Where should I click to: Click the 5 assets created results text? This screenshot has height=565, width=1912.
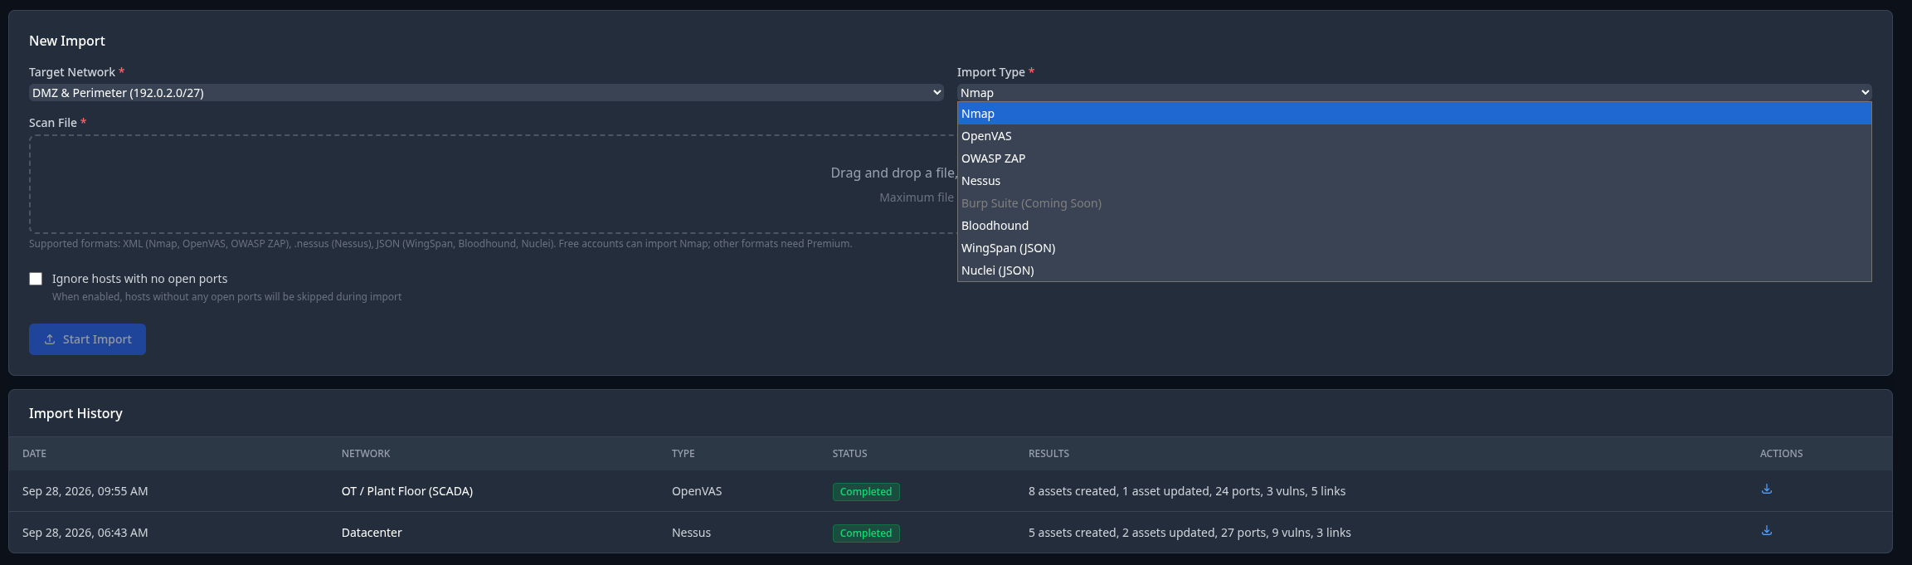click(x=1190, y=533)
